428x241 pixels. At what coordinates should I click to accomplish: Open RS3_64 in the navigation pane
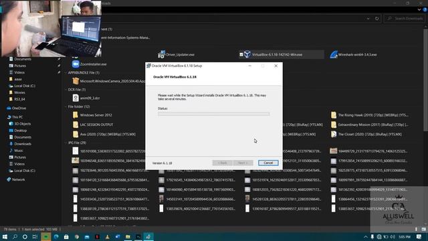coord(19,99)
